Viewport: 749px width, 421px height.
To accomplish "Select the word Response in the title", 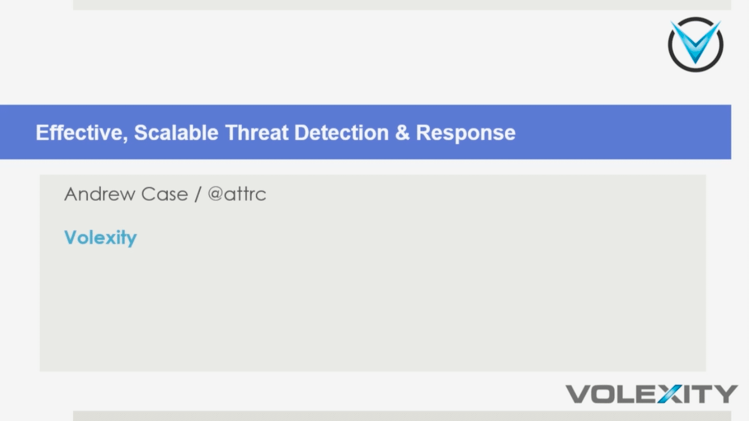I will pyautogui.click(x=465, y=133).
